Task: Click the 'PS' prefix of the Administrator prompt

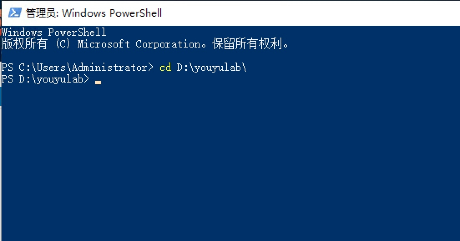Action: 8,68
